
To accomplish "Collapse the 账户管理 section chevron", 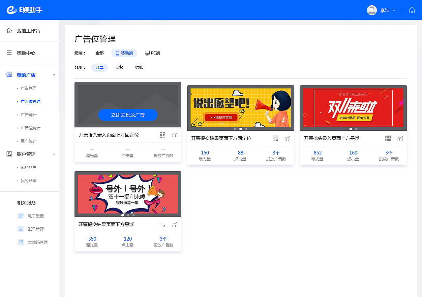I will click(x=54, y=154).
